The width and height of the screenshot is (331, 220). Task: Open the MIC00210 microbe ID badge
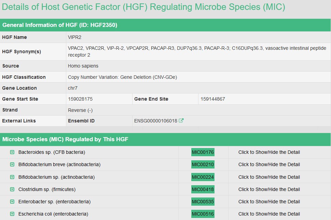tap(203, 164)
